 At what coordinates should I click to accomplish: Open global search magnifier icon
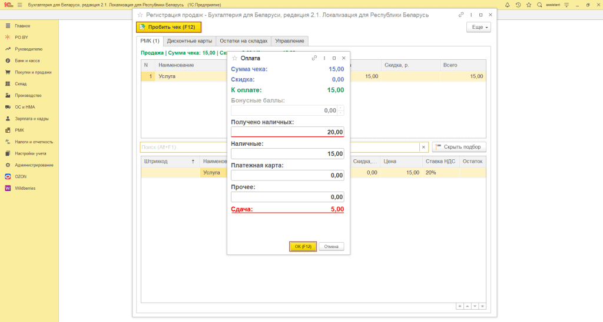pos(539,5)
